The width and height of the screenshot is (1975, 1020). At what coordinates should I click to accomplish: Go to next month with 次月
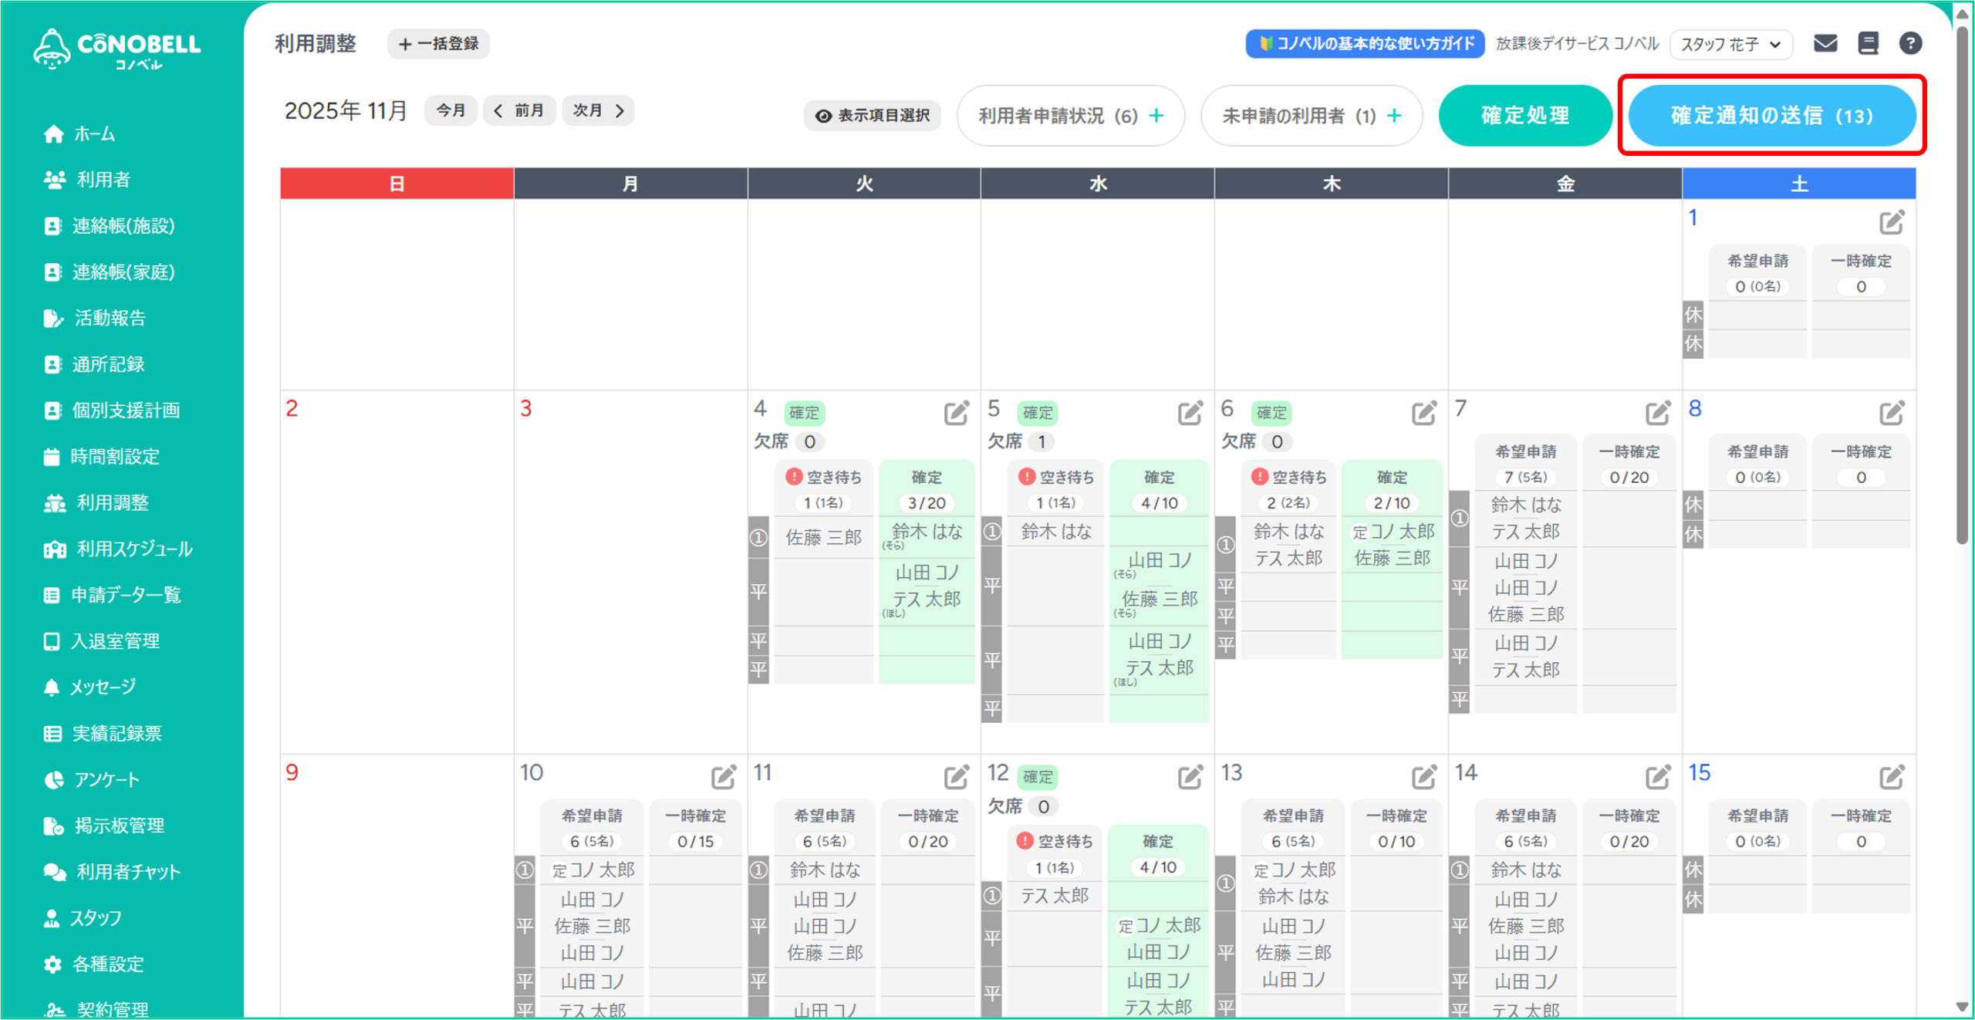coord(598,111)
